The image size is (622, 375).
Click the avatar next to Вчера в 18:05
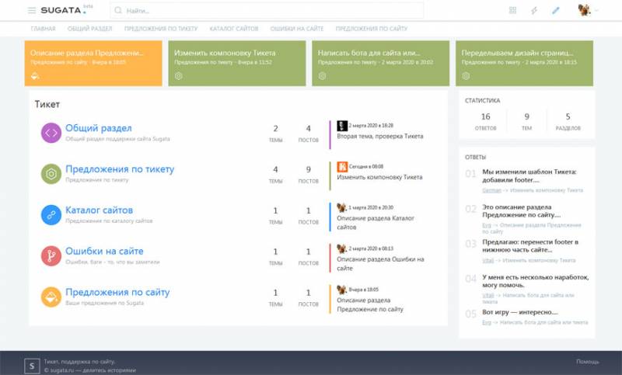(341, 290)
